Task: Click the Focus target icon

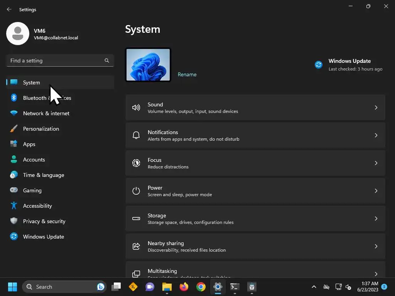Action: 136,163
